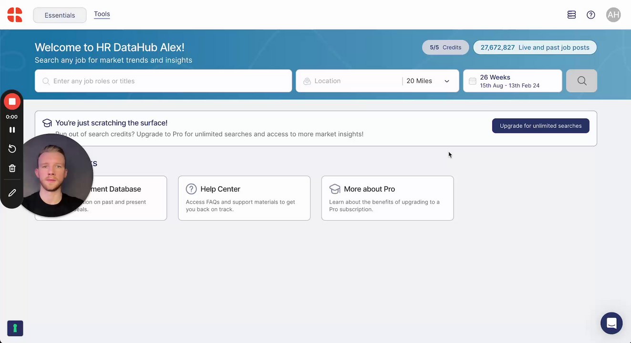The height and width of the screenshot is (343, 631).
Task: Click the You're just scratching the surface! heading
Action: (111, 123)
